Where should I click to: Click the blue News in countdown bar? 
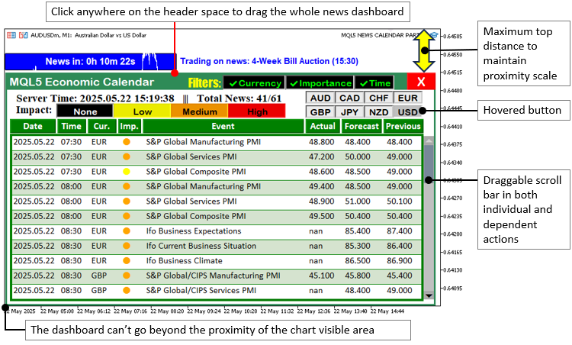click(91, 61)
